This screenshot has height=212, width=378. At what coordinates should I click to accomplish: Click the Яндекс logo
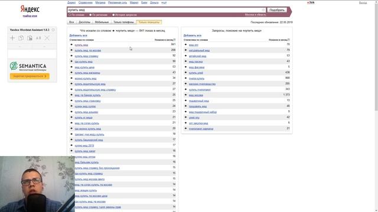tap(30, 9)
